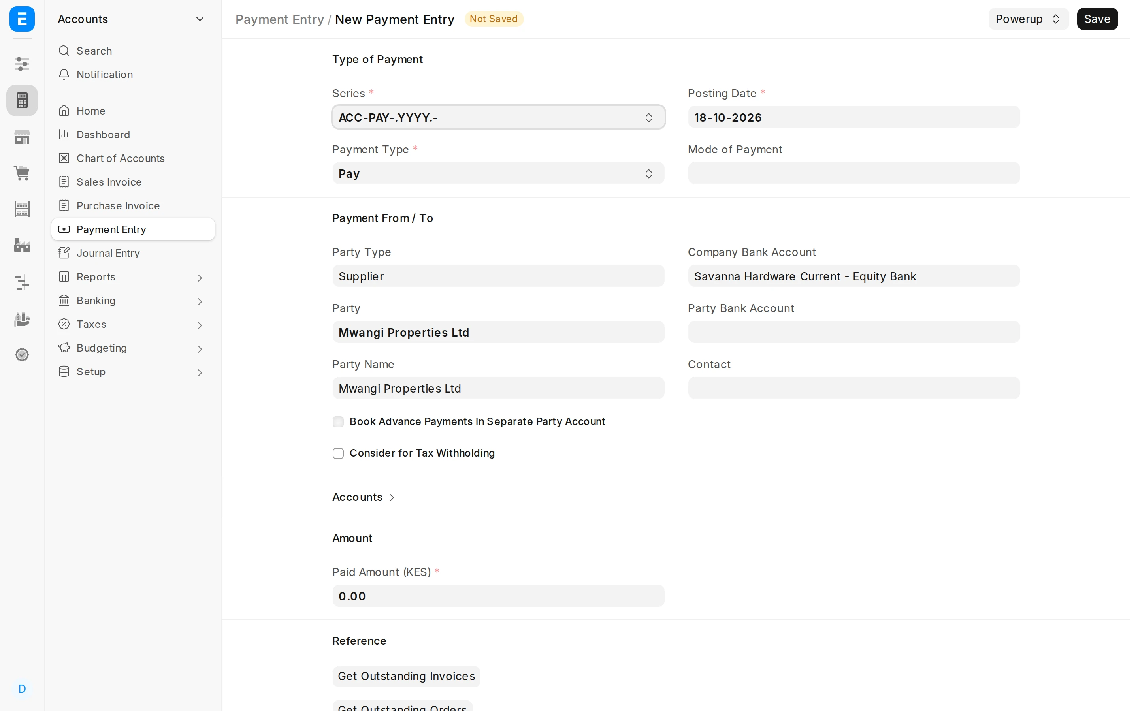The width and height of the screenshot is (1138, 711).
Task: Open Purchase Invoice in sidebar
Action: 133,205
